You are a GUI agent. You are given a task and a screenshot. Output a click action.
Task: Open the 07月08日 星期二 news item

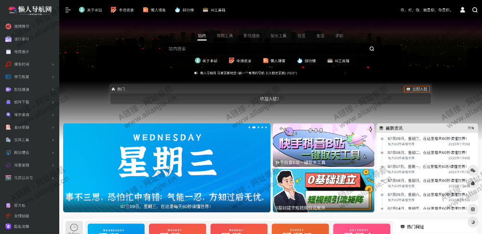point(427,152)
